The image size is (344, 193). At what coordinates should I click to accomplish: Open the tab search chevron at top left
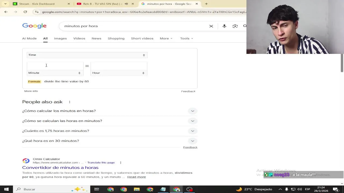coord(5,4)
